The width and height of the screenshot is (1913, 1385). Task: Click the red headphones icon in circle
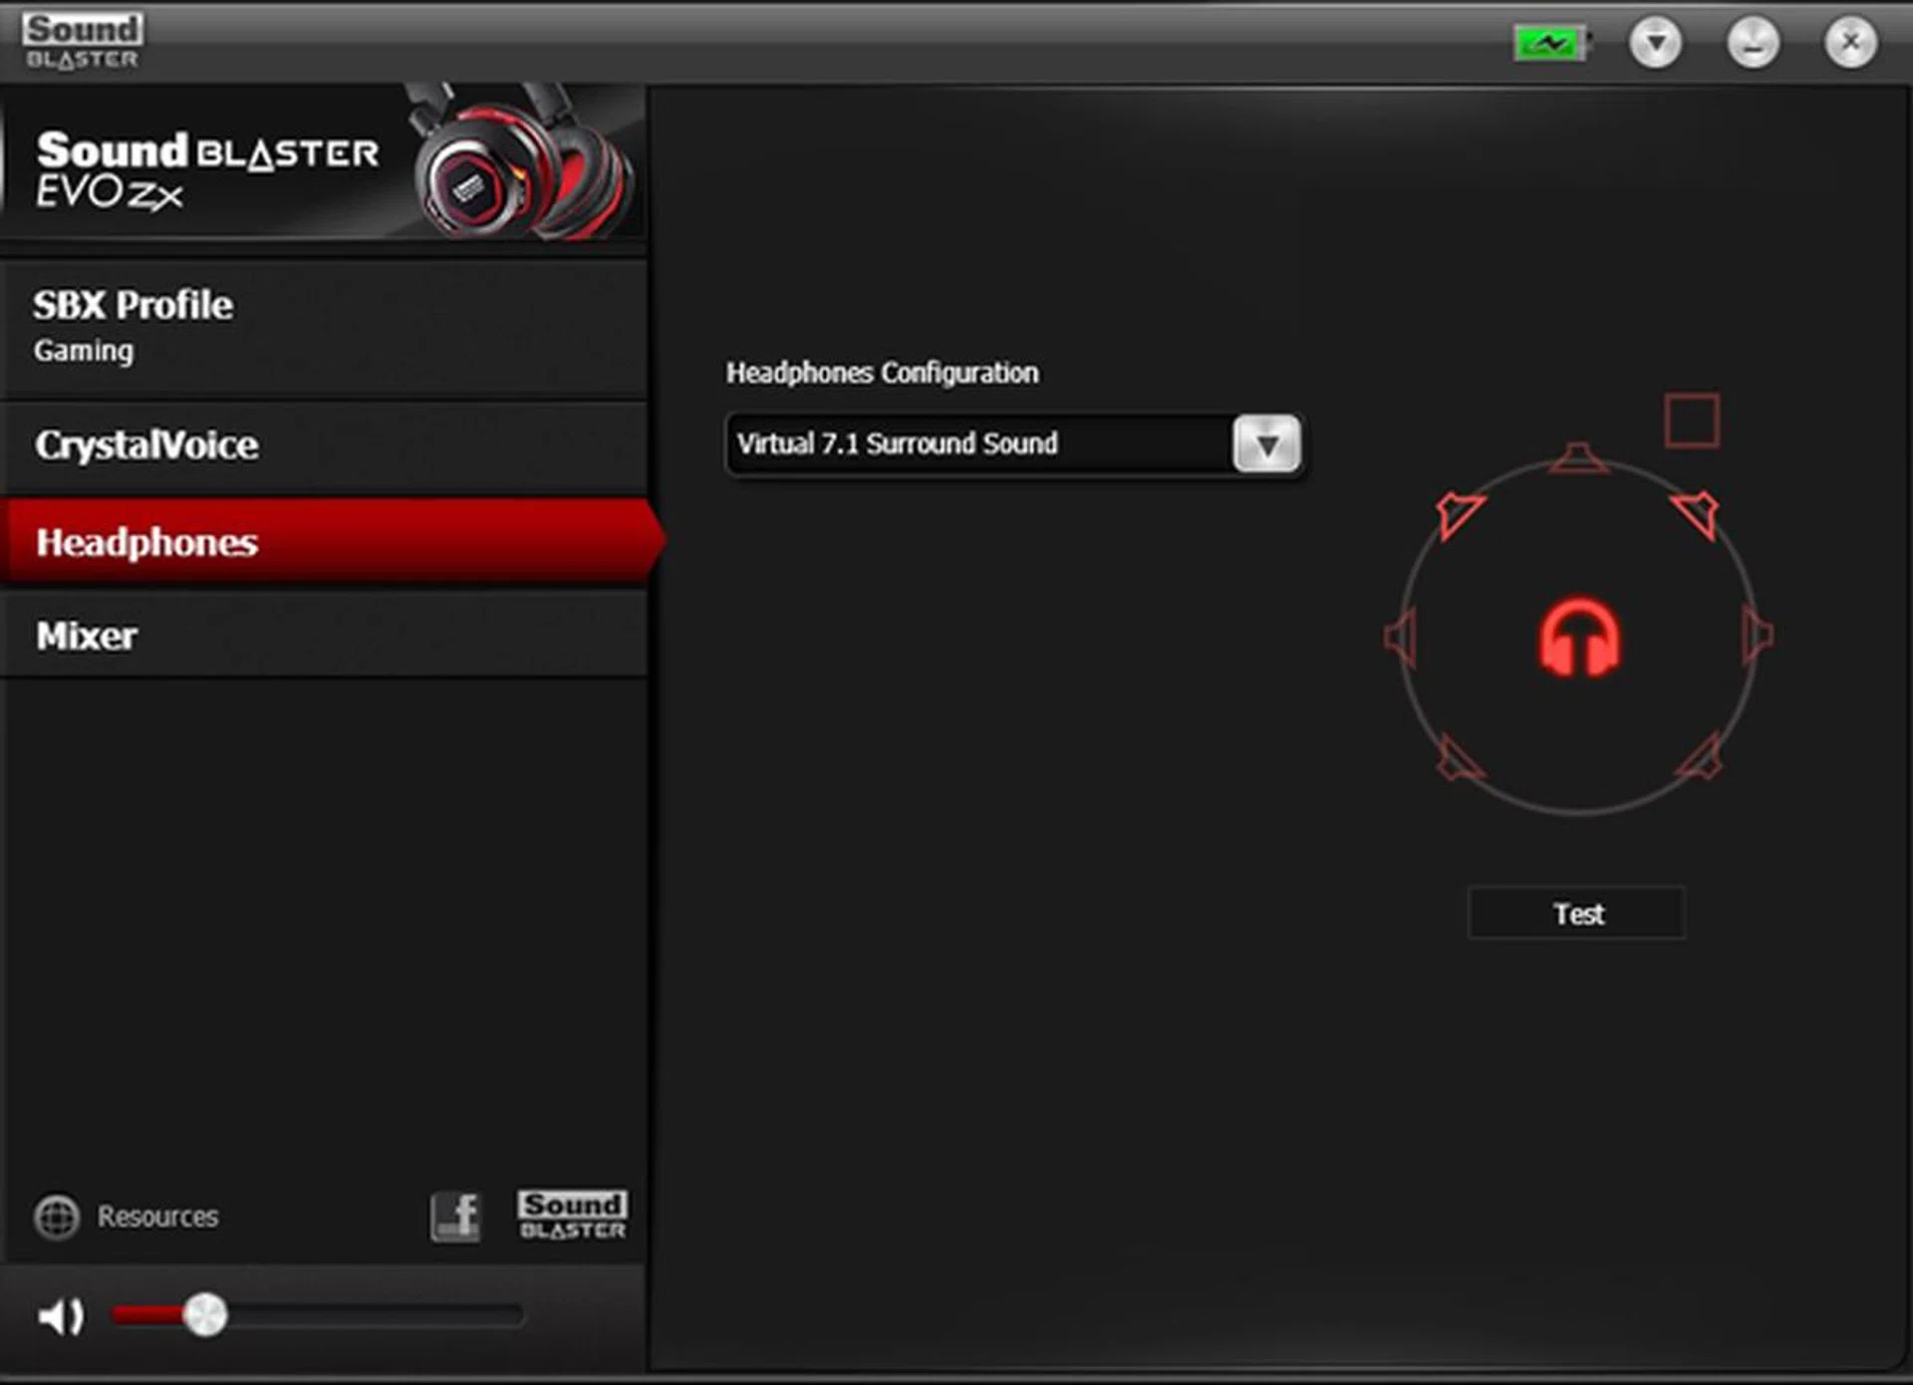click(x=1579, y=638)
